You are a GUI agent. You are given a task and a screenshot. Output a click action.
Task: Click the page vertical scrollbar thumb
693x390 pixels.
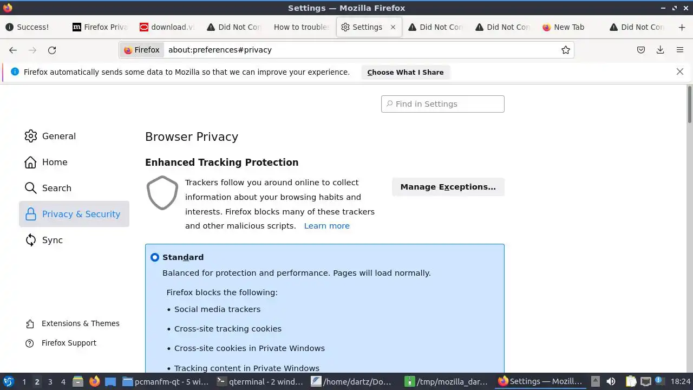tap(689, 105)
